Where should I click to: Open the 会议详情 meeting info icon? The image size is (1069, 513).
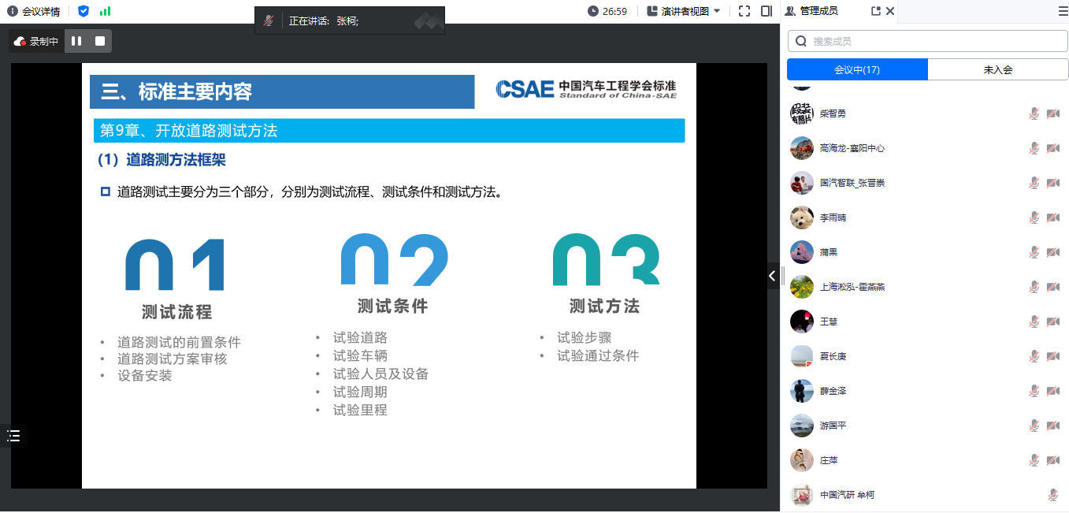coord(12,11)
